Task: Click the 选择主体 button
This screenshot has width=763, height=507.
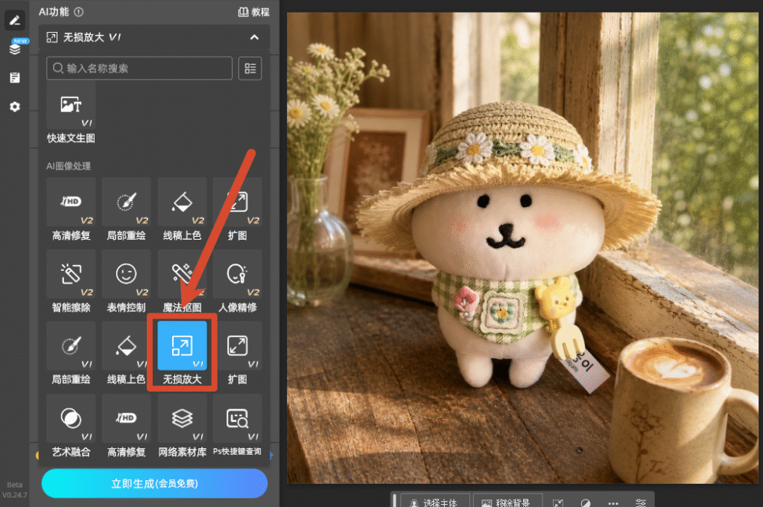Action: click(434, 502)
